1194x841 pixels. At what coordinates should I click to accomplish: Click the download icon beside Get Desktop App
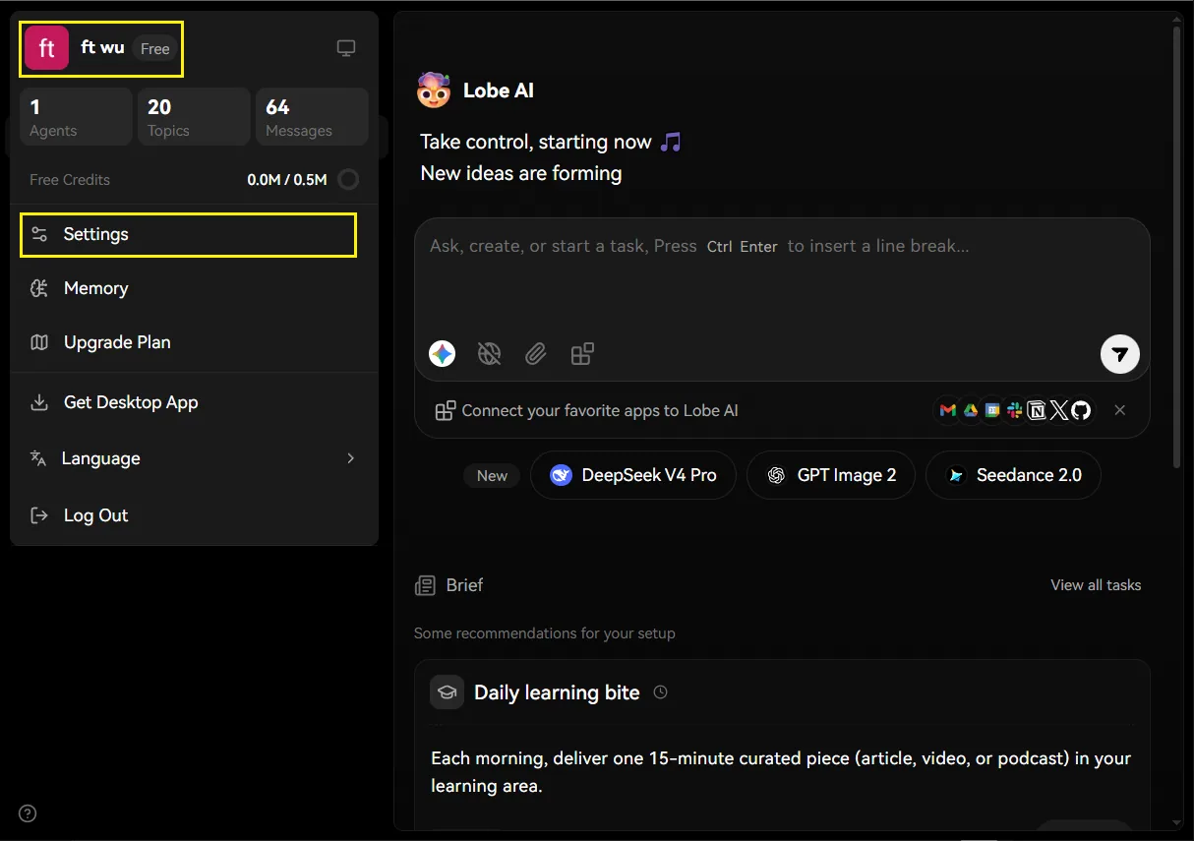click(39, 402)
